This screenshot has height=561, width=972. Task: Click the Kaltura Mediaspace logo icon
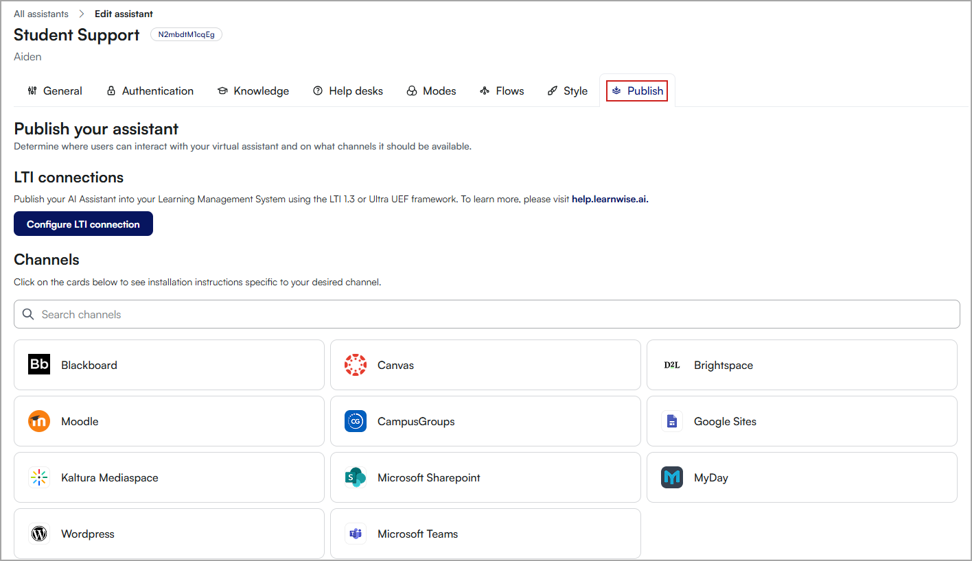point(39,477)
